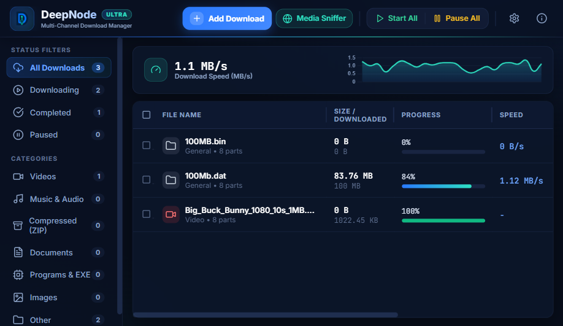Click the download speed graph
The image size is (563, 326).
tap(445, 70)
